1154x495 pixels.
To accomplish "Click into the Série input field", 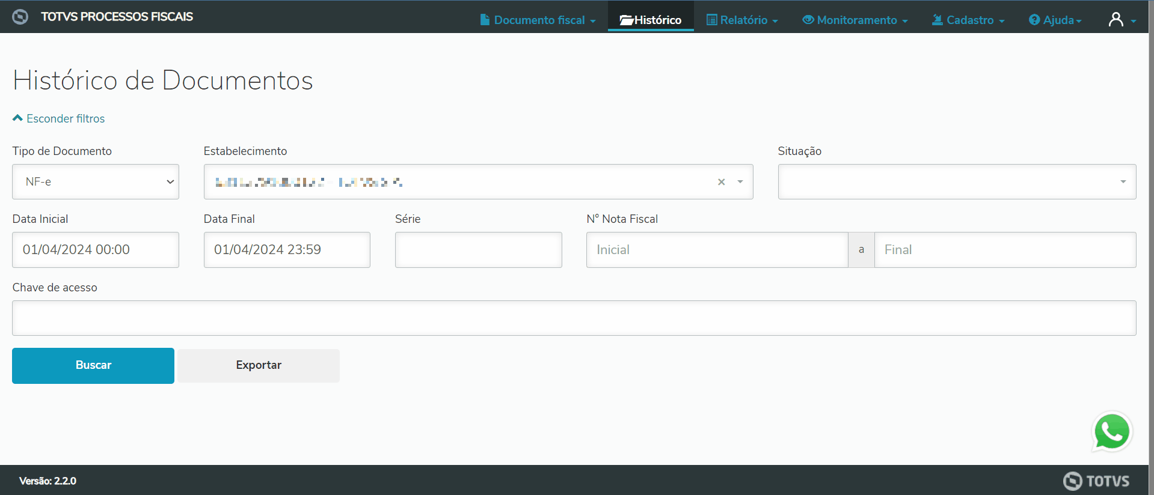I will click(x=479, y=250).
